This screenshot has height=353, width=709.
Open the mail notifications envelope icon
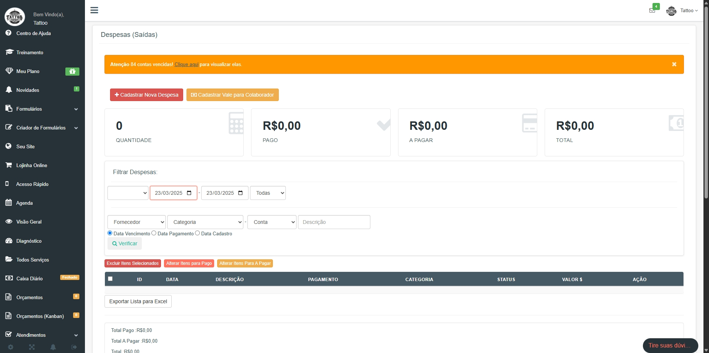[x=652, y=10]
